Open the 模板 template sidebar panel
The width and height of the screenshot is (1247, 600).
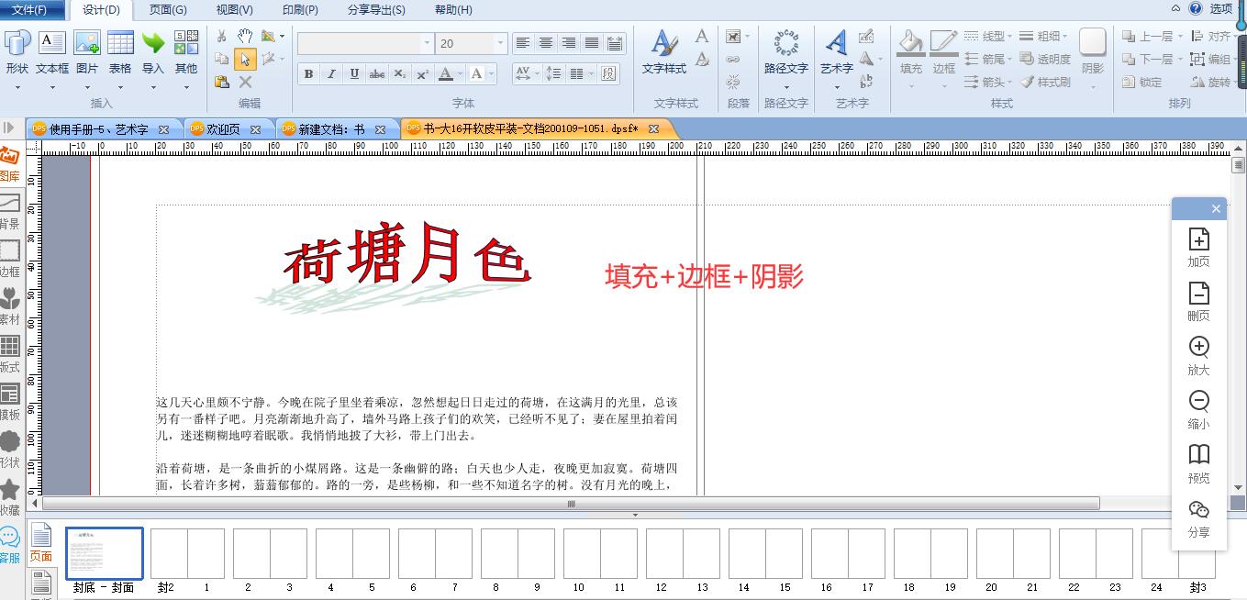[x=9, y=403]
